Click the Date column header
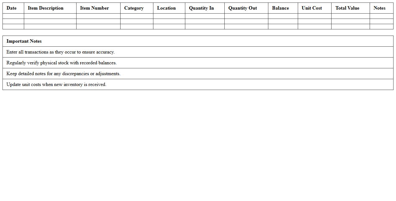 point(12,8)
